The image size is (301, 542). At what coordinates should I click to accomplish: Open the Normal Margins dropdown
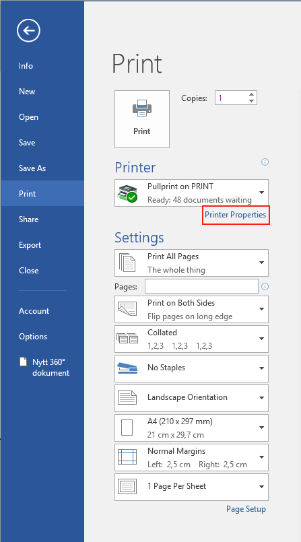191,457
